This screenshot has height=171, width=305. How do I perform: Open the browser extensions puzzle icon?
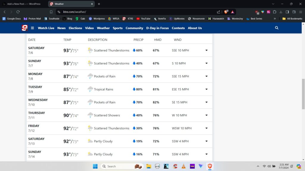tap(275, 12)
